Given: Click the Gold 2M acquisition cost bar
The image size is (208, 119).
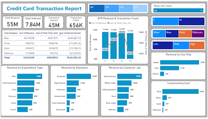Looking at the screenshot, I should coord(163,104).
